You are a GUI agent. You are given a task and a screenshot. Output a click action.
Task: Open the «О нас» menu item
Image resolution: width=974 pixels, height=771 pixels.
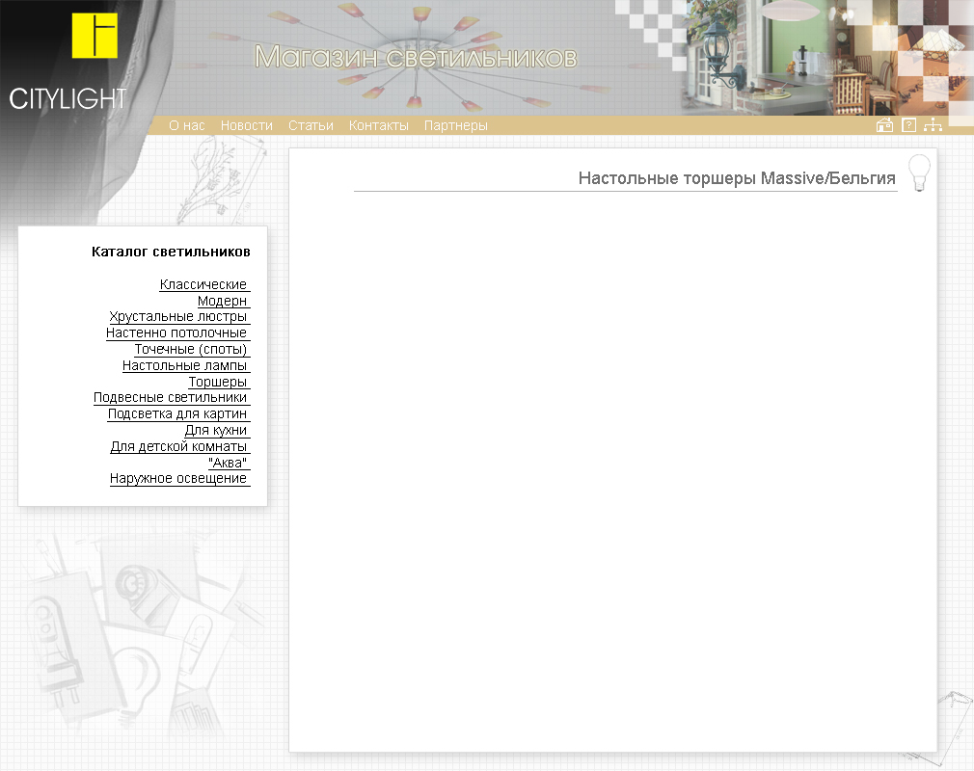187,125
